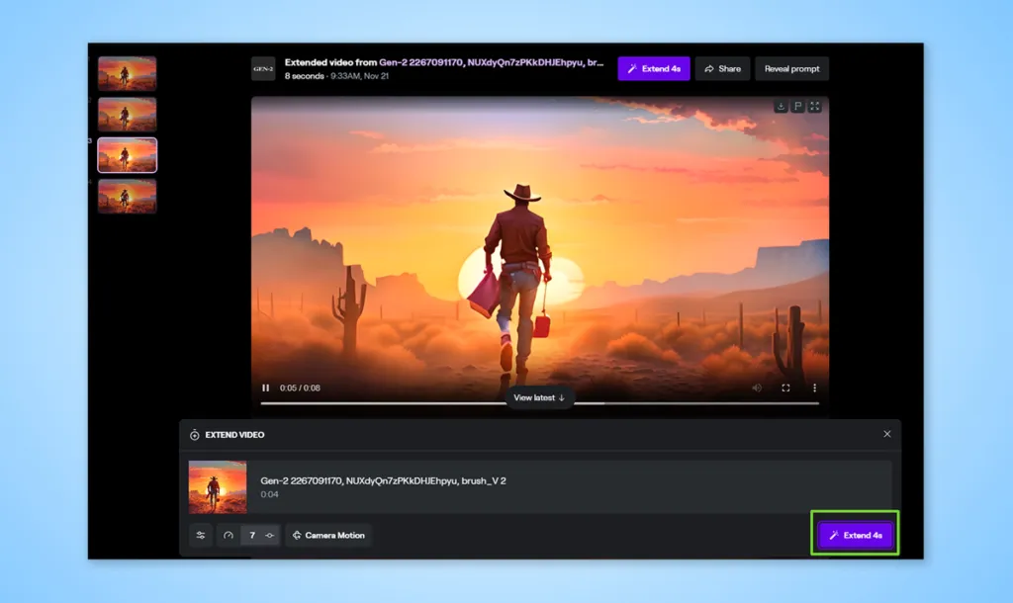Click Extend 4s beside Share

coord(654,68)
